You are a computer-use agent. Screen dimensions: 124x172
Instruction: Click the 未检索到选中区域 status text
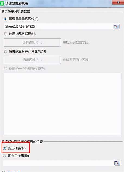(76, 60)
